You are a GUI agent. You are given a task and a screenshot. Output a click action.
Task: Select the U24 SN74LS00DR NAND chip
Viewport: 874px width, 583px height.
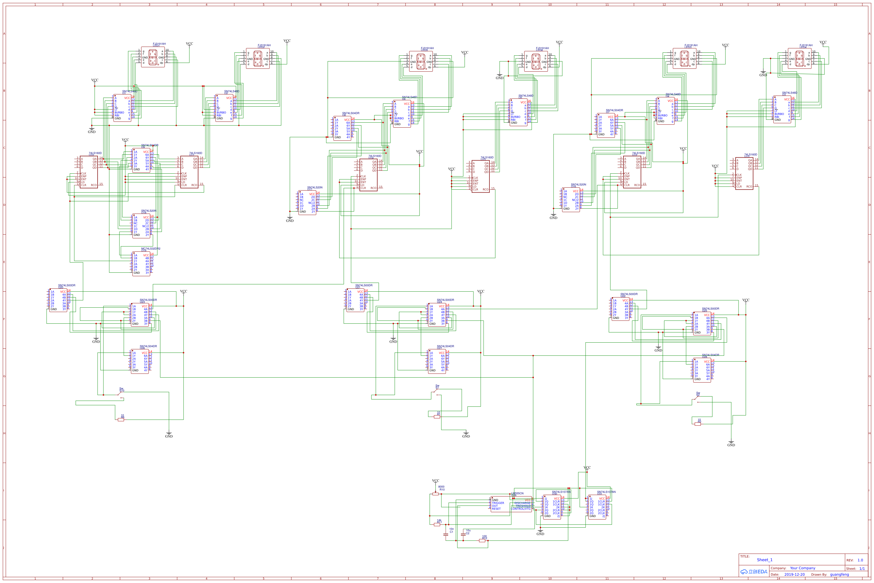point(437,315)
